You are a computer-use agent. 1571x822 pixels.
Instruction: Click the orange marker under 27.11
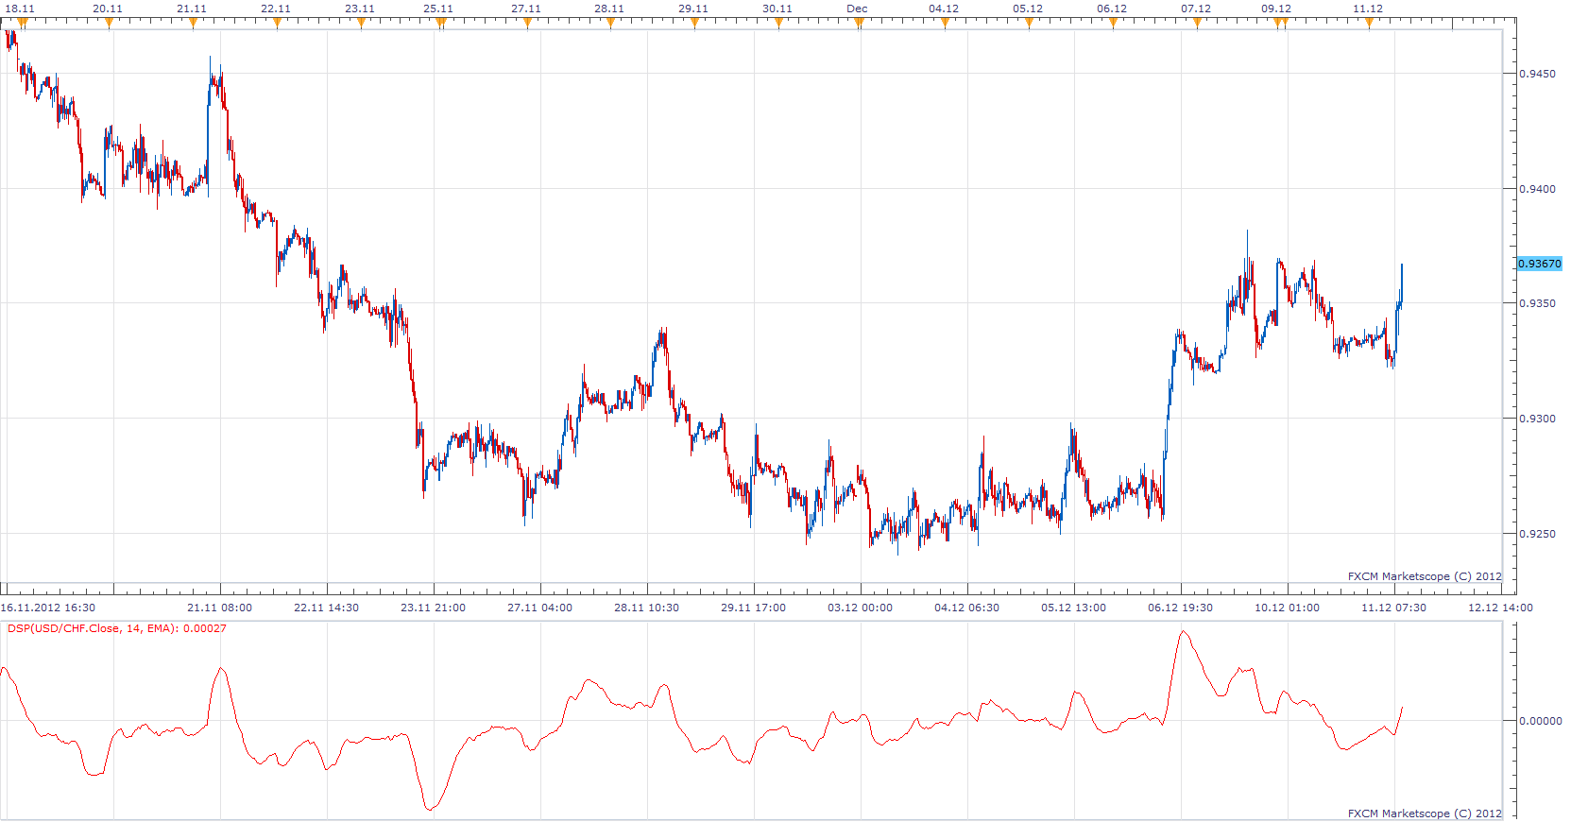527,23
